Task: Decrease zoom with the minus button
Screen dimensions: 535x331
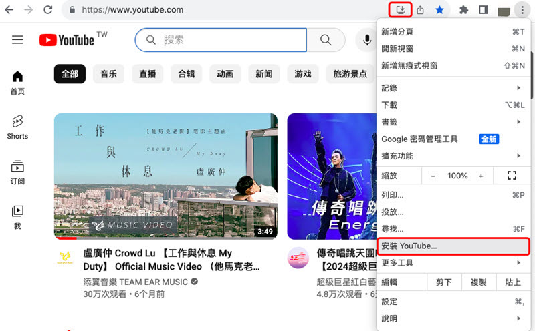Action: tap(433, 176)
